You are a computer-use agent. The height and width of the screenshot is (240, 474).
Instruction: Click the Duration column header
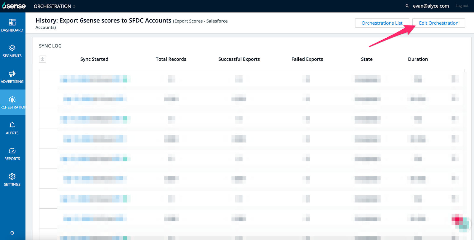pyautogui.click(x=418, y=59)
